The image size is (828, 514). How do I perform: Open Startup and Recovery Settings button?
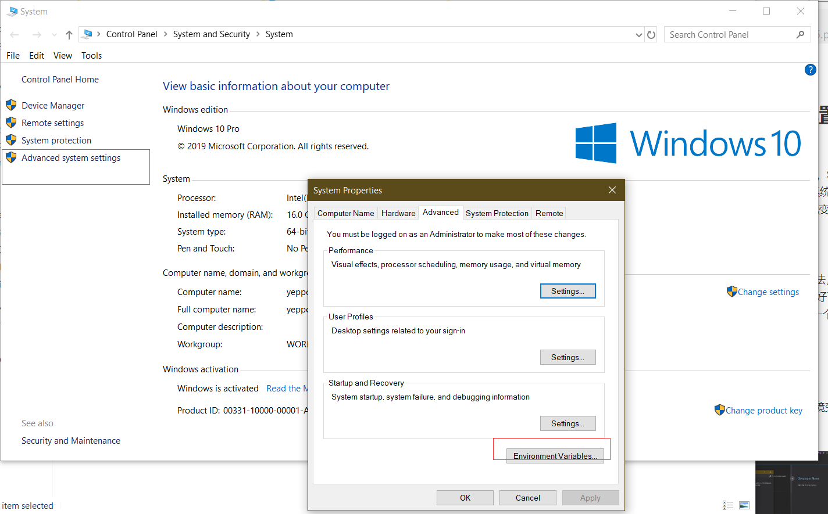click(x=568, y=423)
